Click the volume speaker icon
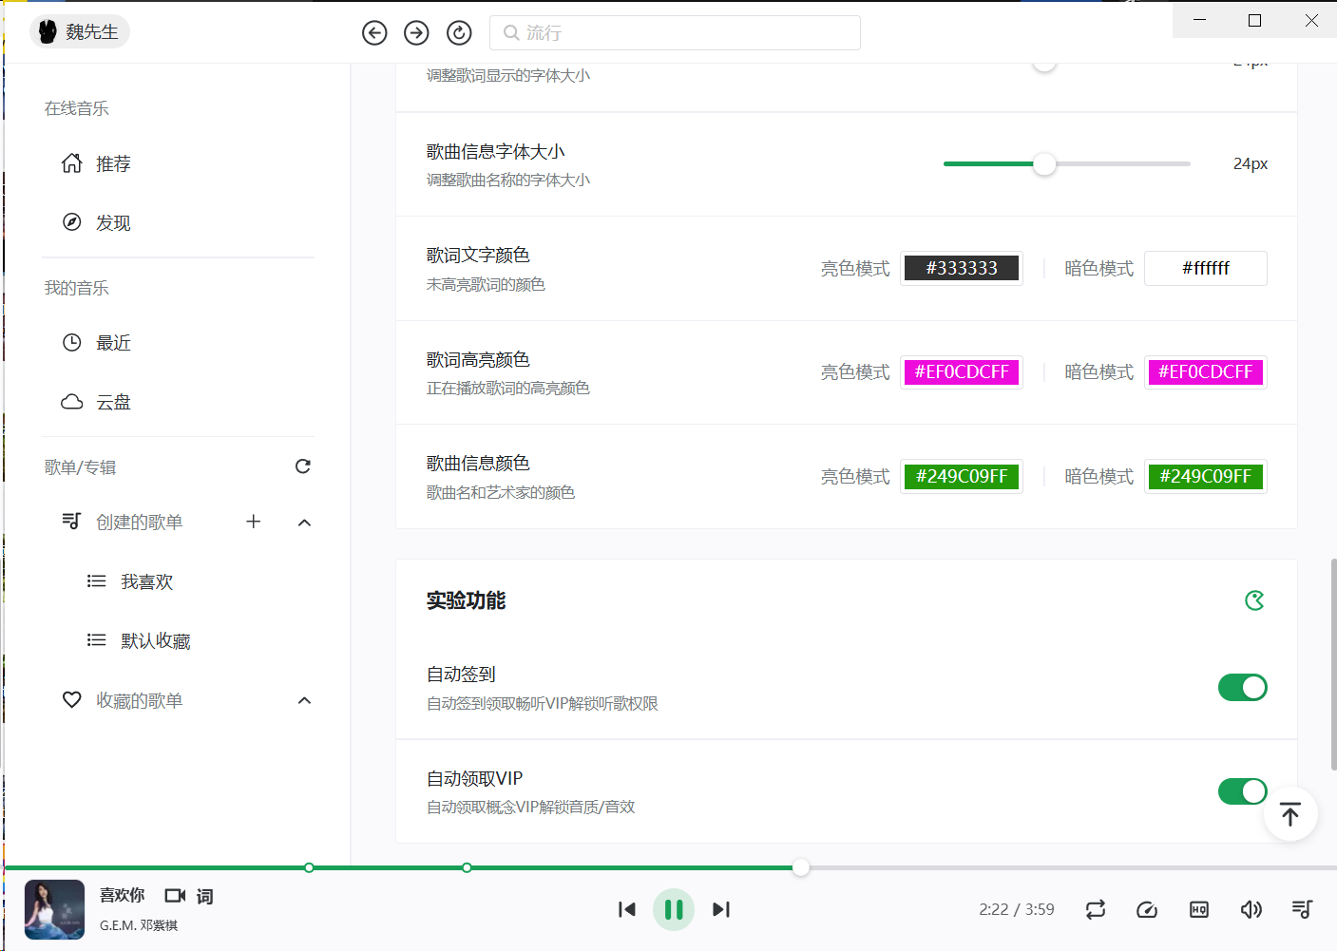 (x=1251, y=909)
